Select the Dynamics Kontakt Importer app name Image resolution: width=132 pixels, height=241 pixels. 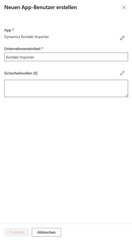pyautogui.click(x=26, y=37)
